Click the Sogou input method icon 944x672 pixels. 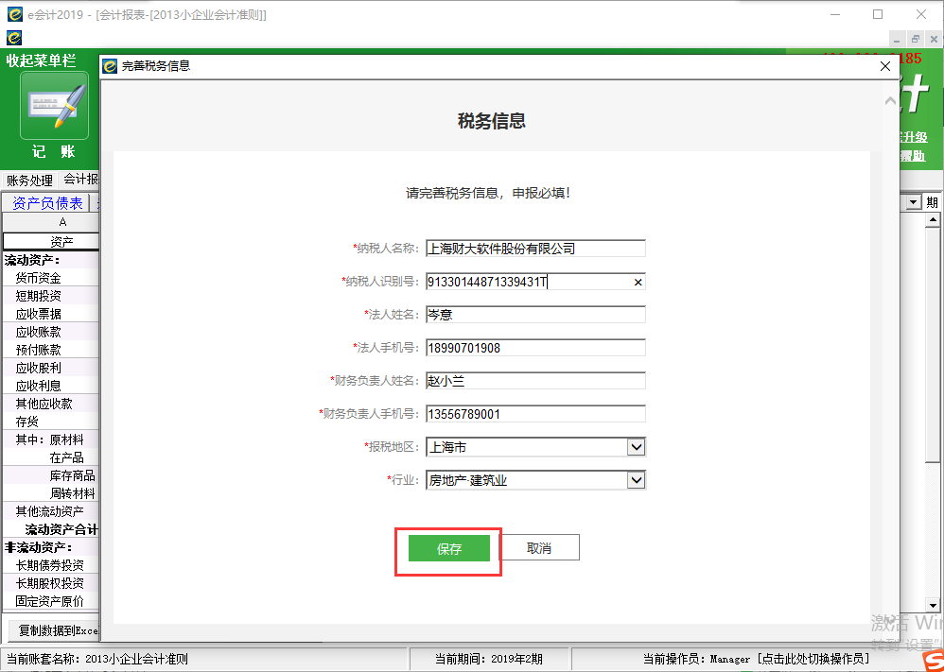click(x=932, y=660)
